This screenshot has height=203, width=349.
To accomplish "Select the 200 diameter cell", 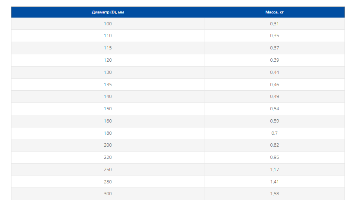I will tap(108, 145).
